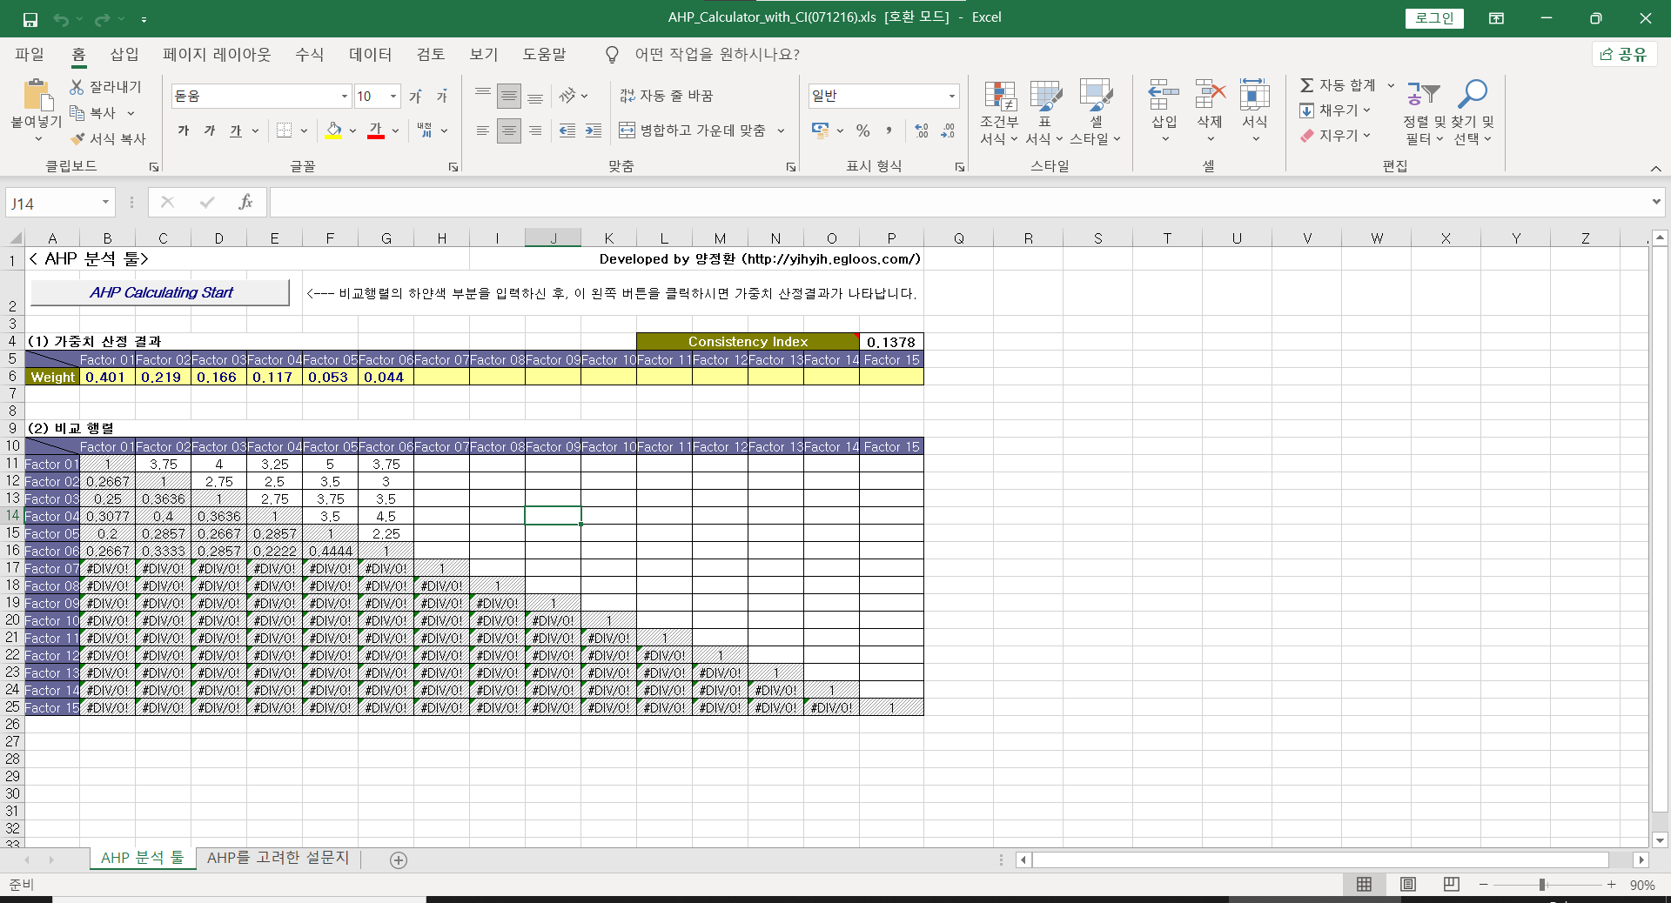Open the 수식 (Formulas) ribbon tab
This screenshot has height=903, width=1671.
(x=310, y=54)
